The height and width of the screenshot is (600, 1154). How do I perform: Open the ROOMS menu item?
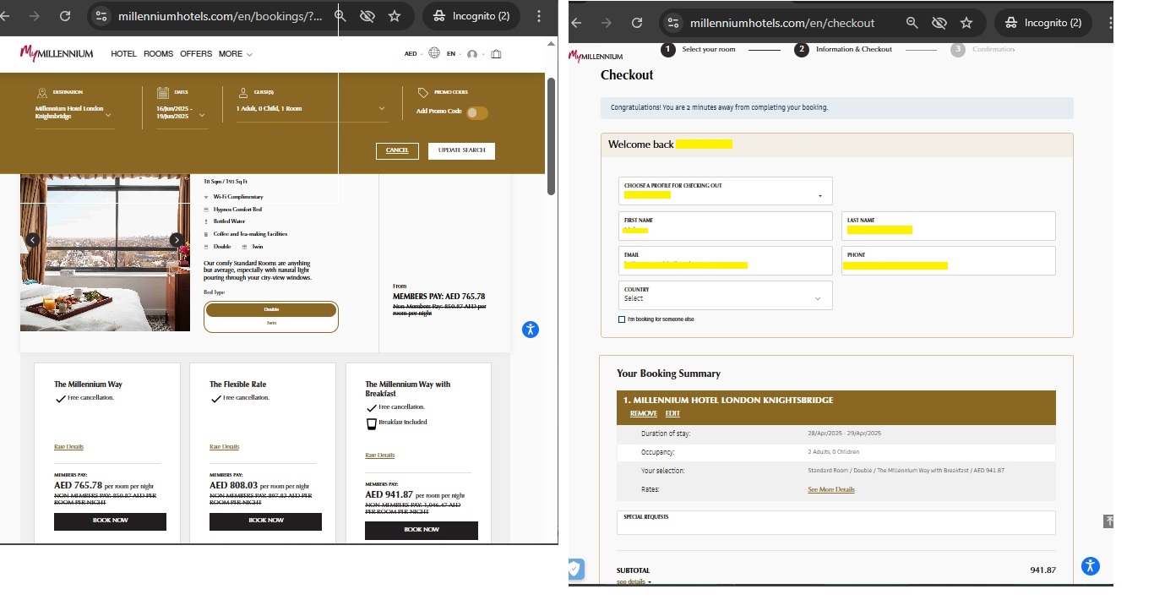pyautogui.click(x=158, y=54)
